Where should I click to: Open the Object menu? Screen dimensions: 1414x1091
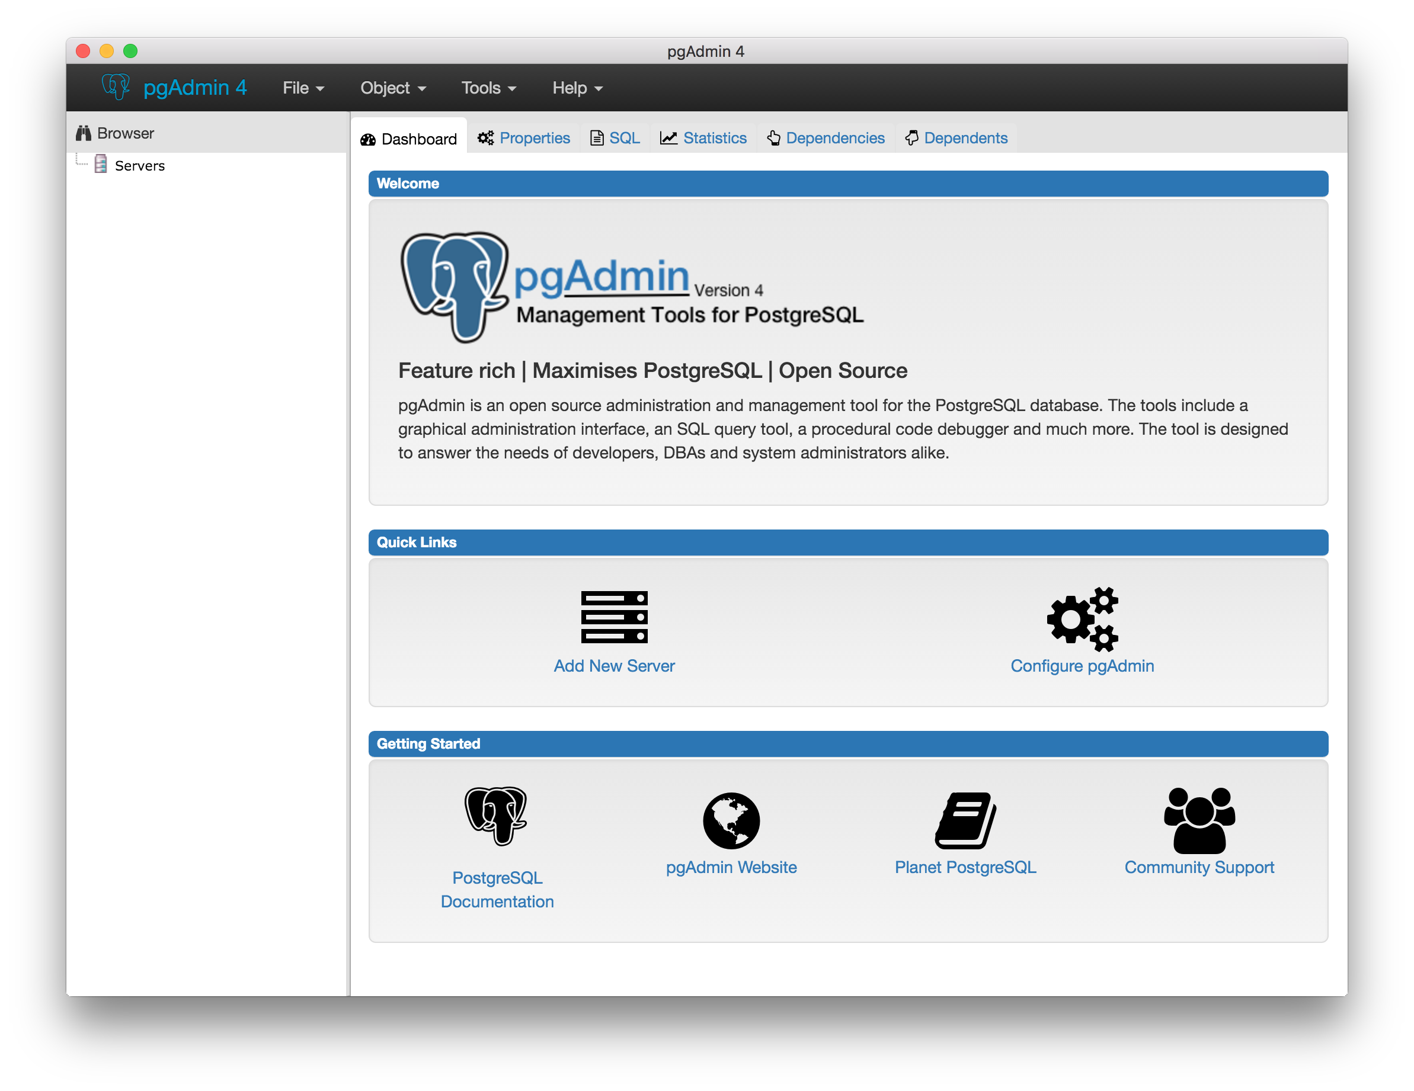(393, 87)
